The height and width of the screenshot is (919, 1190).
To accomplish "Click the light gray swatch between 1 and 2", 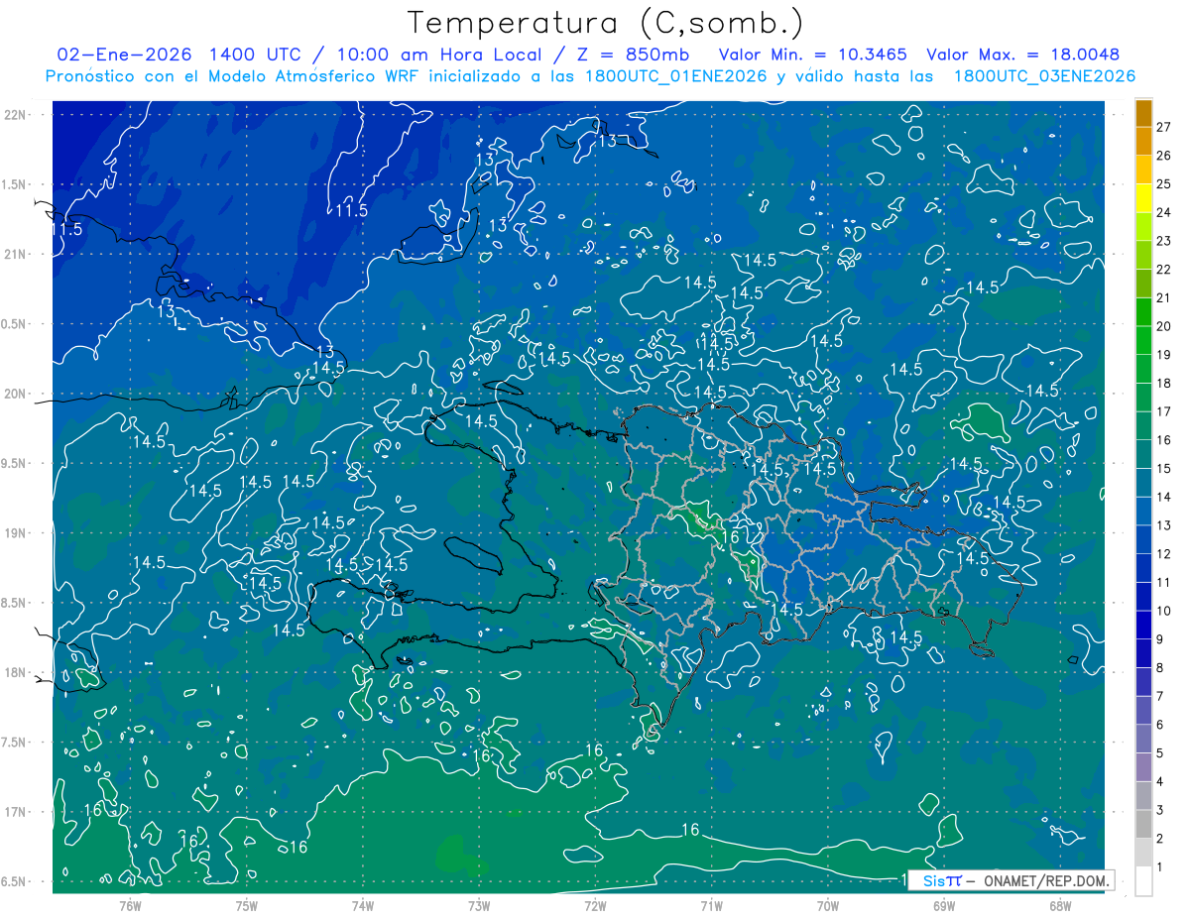I will click(1143, 853).
